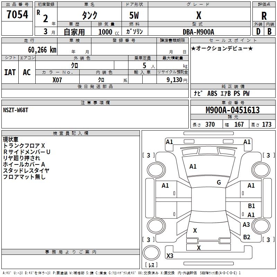Select the X mark on trunk floor
The height and width of the screenshot is (277, 277).
[x=195, y=230]
